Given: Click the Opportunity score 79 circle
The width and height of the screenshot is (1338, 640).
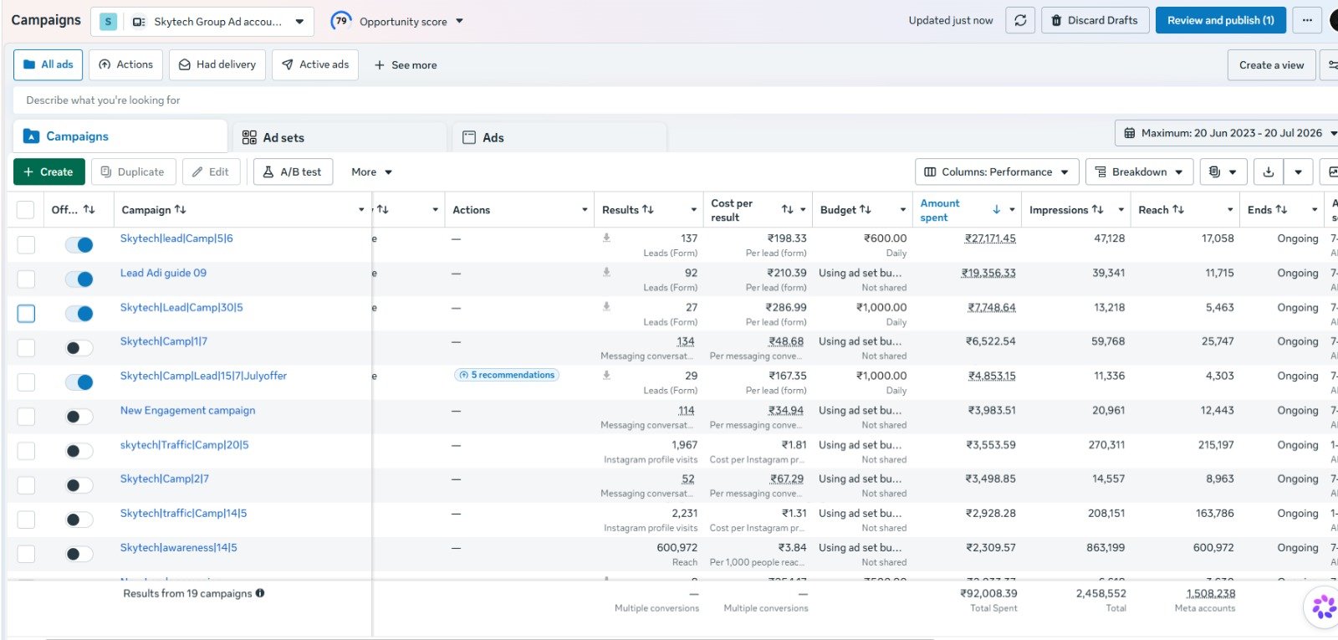Looking at the screenshot, I should tap(341, 21).
